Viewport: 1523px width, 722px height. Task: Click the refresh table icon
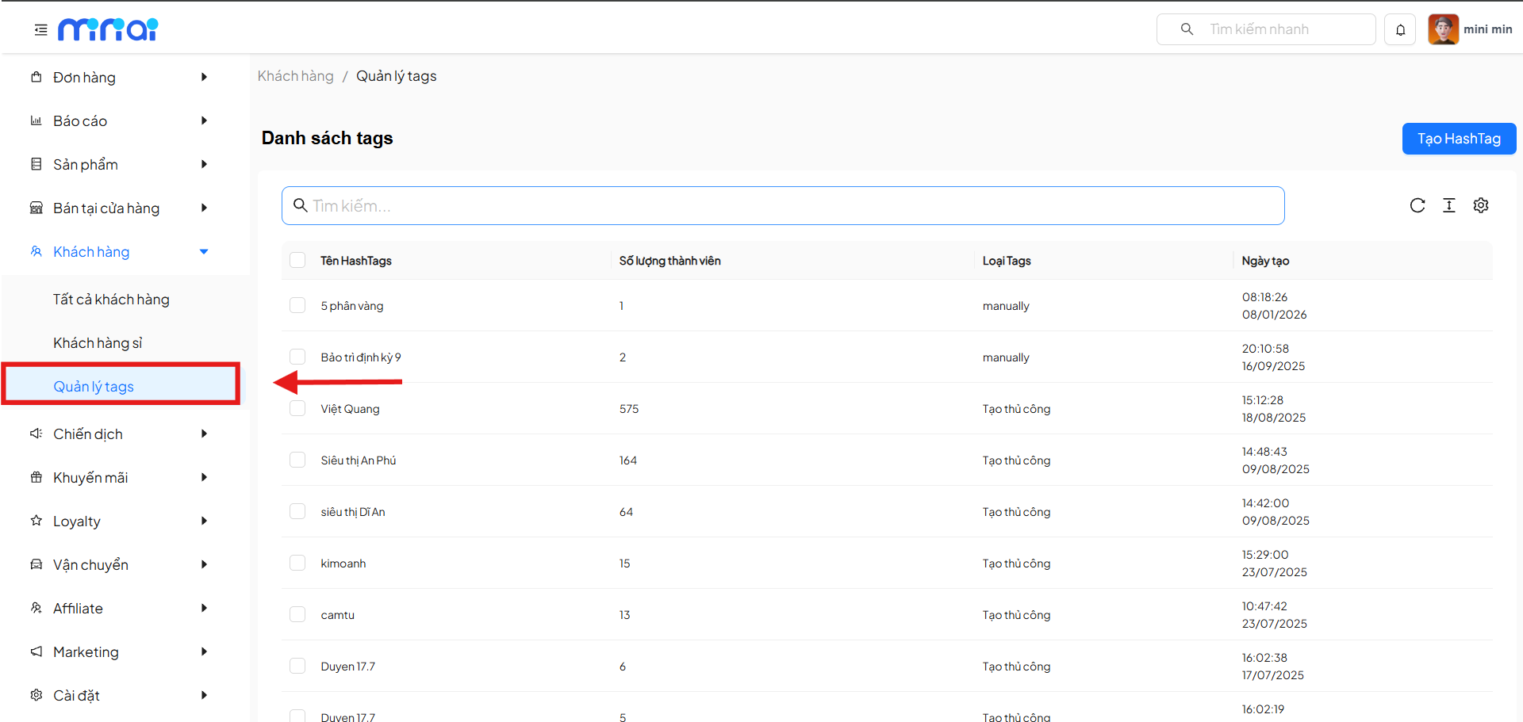coord(1418,206)
